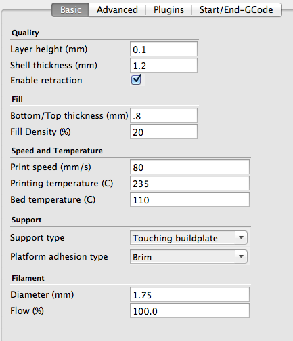Click the Fill Density input field
The height and width of the screenshot is (341, 293).
click(164, 132)
